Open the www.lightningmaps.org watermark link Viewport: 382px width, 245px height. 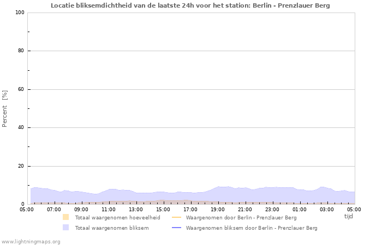pyautogui.click(x=31, y=241)
